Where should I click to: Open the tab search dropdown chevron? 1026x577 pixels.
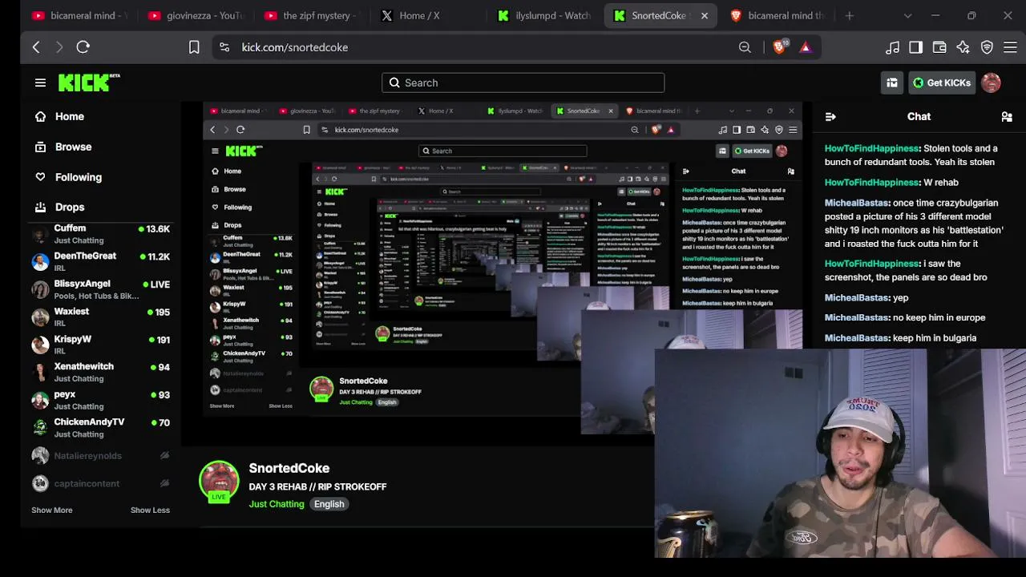click(907, 15)
